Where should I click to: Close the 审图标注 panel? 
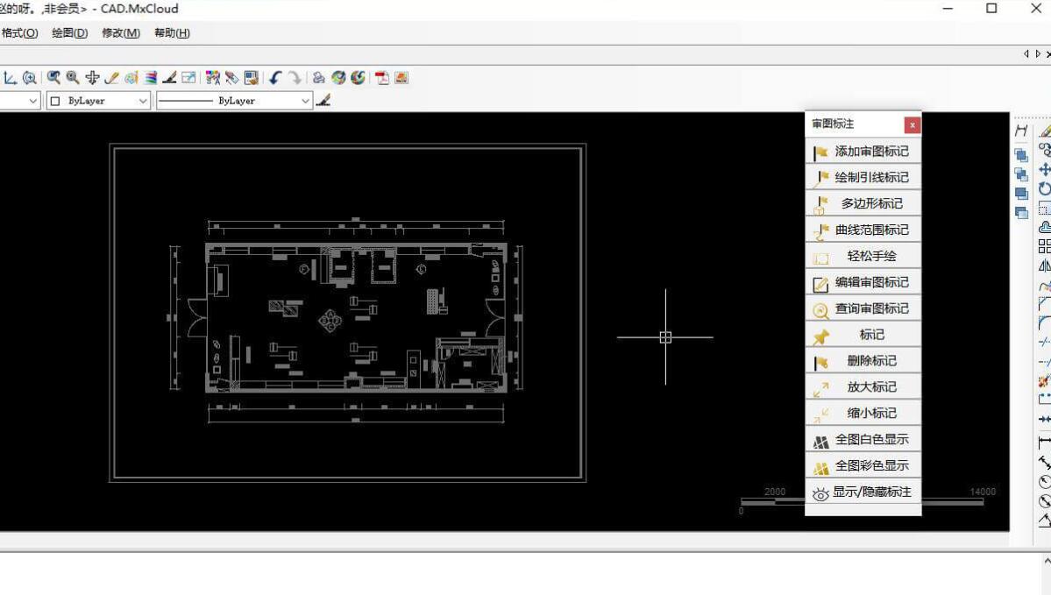pos(912,125)
